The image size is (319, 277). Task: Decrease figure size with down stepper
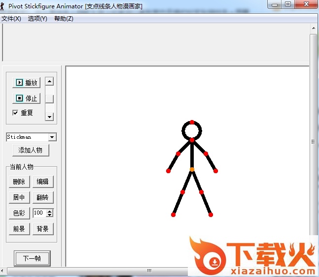[x=50, y=215]
